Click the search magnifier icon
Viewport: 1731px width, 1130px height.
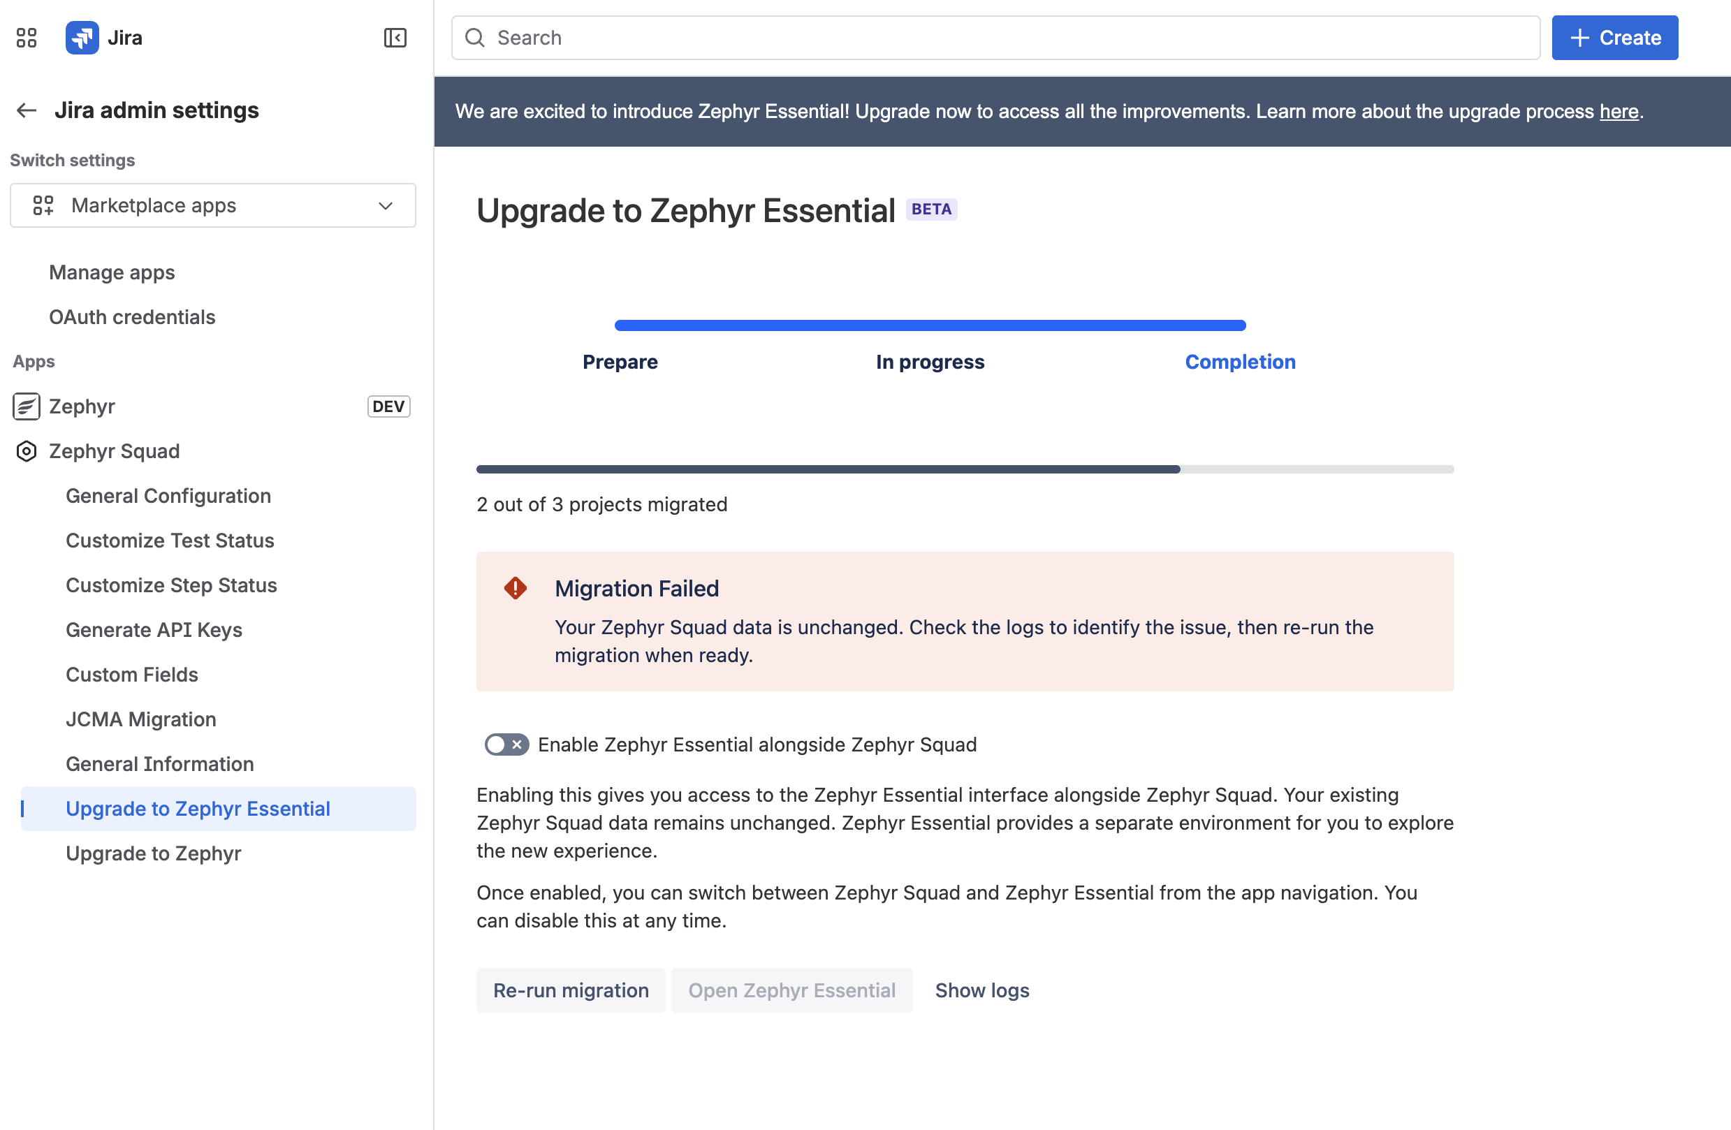pos(475,38)
